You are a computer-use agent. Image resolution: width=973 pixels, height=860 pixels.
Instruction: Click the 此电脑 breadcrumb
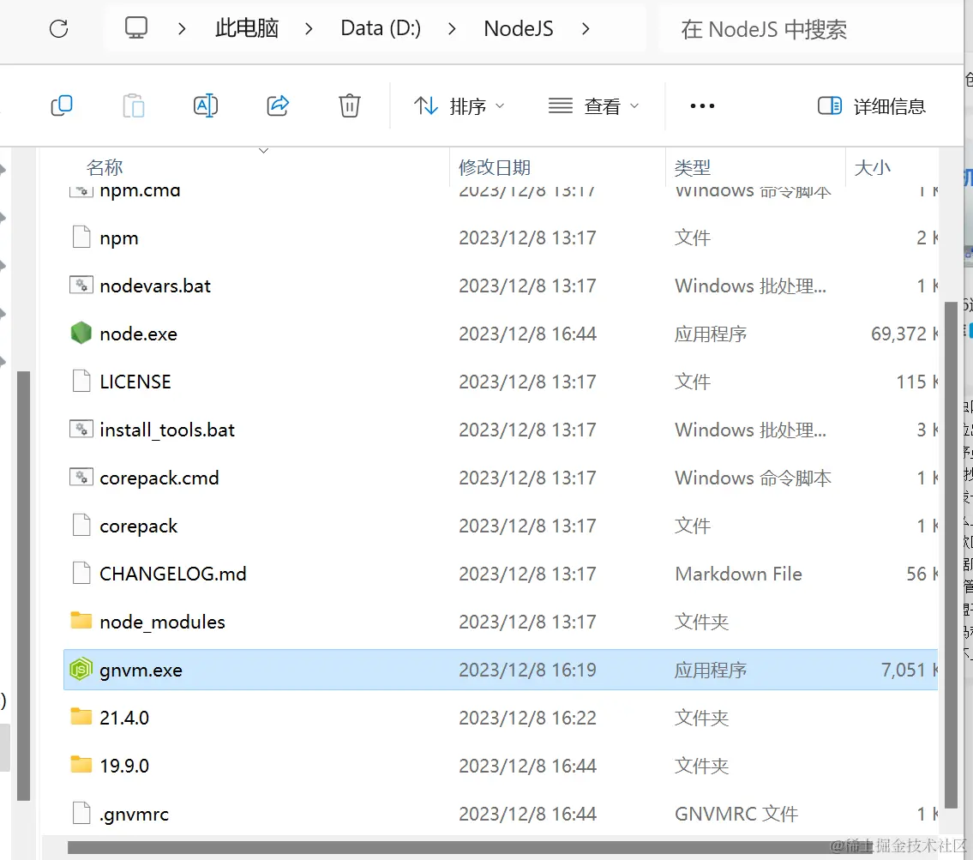point(247,28)
